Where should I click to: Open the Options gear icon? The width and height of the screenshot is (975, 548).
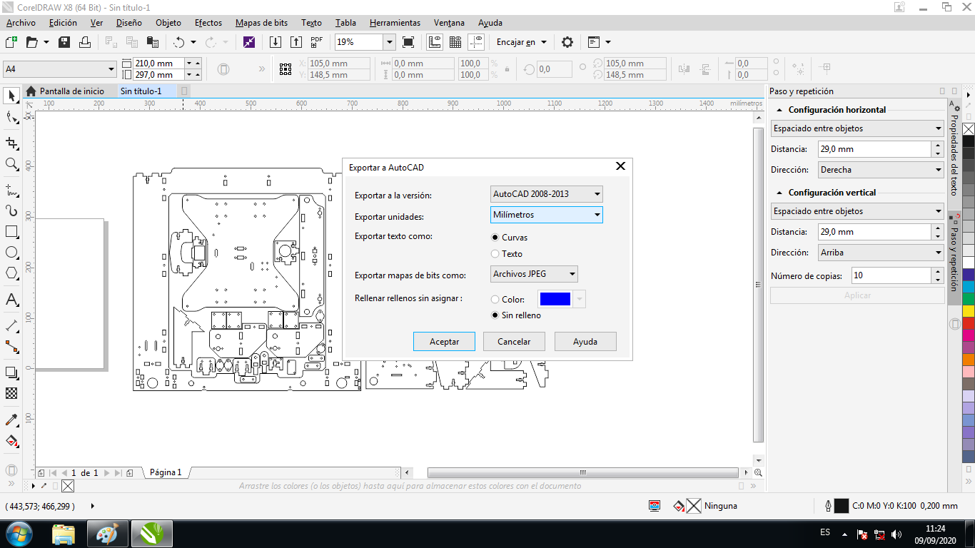[x=567, y=42]
